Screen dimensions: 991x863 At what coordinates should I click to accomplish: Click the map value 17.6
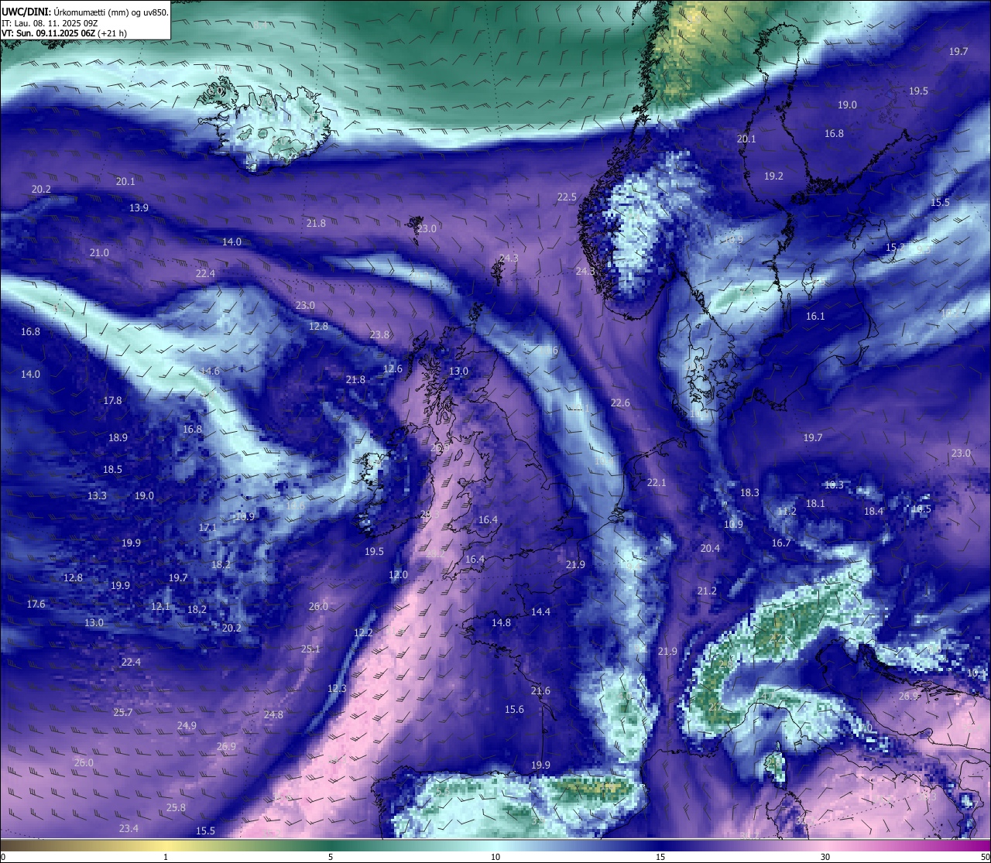36,604
